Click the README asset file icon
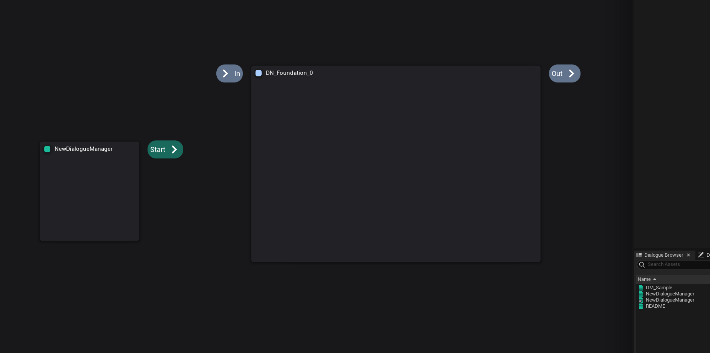Image resolution: width=710 pixels, height=353 pixels. pyautogui.click(x=641, y=306)
